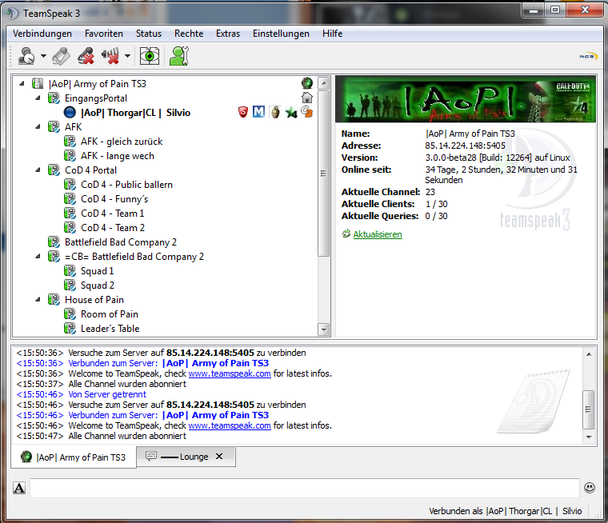Select channel Squad 1
This screenshot has height=523, width=608.
click(97, 270)
